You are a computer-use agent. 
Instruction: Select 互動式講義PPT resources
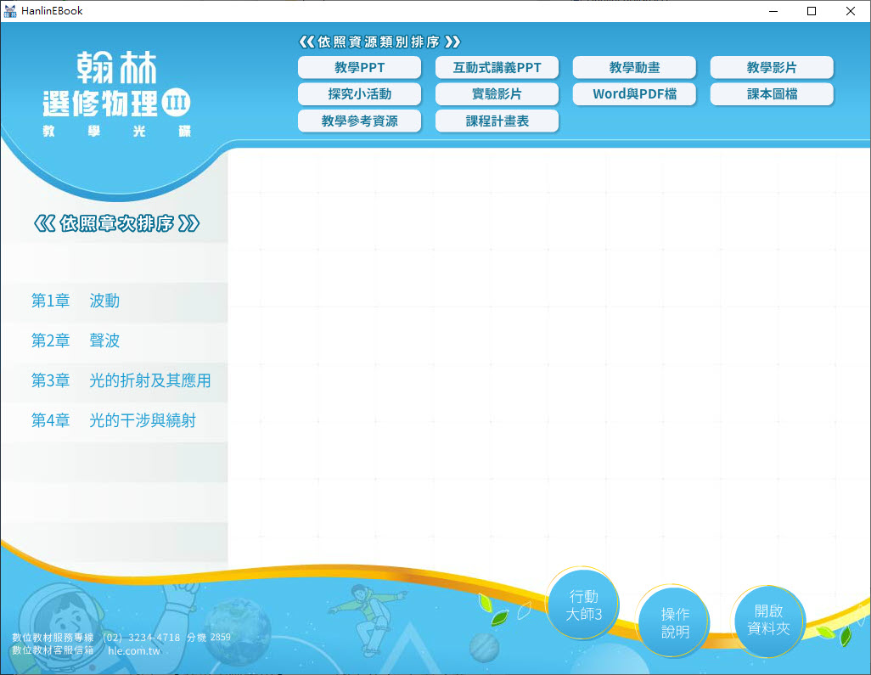click(497, 68)
